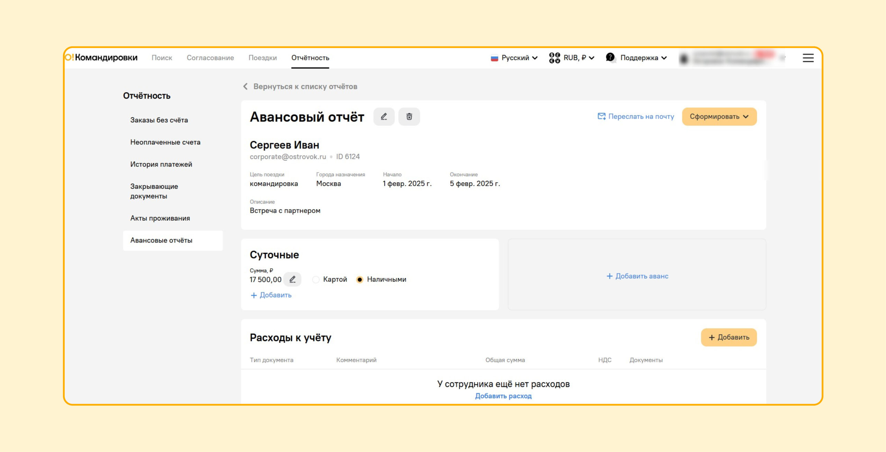Select the Наличными payment option

pyautogui.click(x=360, y=279)
